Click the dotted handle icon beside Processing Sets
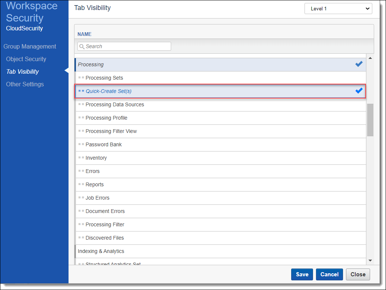 81,78
